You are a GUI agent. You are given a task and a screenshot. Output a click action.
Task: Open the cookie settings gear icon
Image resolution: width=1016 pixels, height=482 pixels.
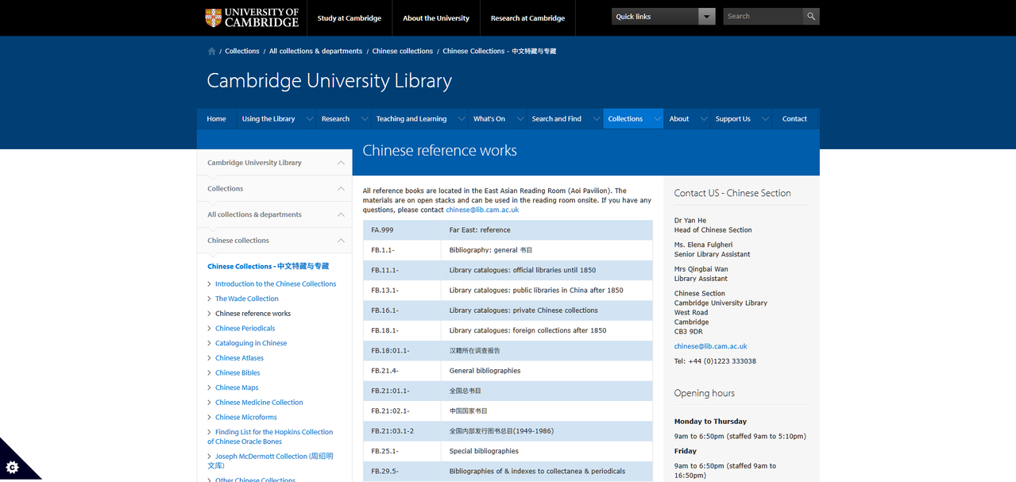[x=12, y=467]
